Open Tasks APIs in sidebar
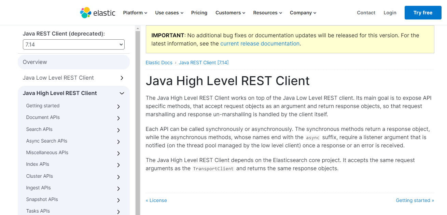This screenshot has width=447, height=215. (x=38, y=211)
